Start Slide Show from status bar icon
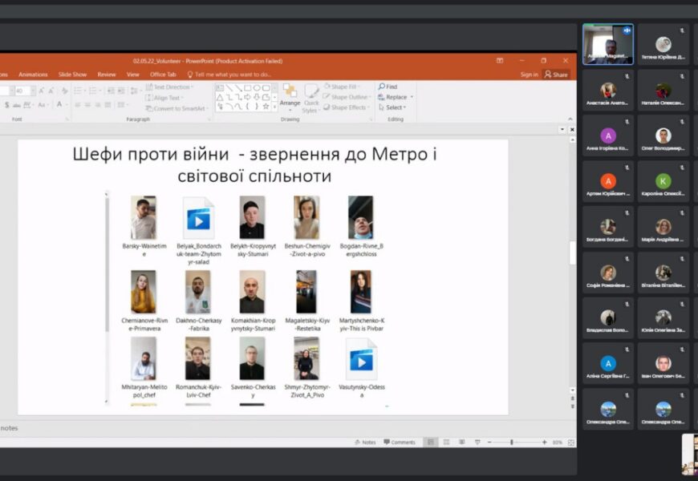 (x=477, y=442)
